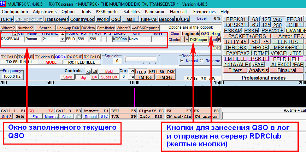This screenshot has height=152, width=306.
Task: Open the Transceiver button
Action: [x=56, y=19]
